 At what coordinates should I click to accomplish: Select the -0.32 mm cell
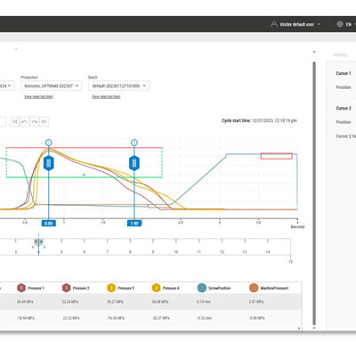[x=205, y=318]
